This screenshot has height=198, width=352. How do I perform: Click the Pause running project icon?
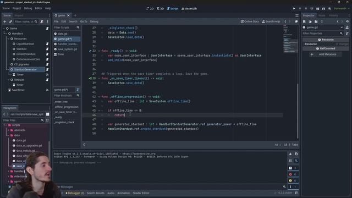(300, 9)
